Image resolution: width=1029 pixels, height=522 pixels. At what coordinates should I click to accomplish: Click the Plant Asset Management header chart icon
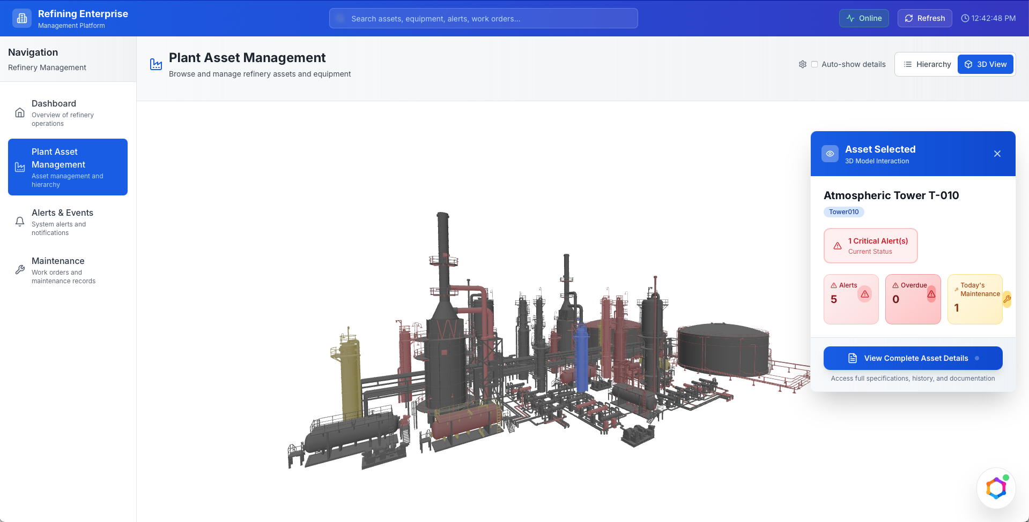coord(156,65)
